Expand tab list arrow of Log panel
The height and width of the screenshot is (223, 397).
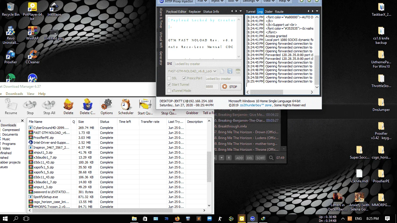point(317,11)
